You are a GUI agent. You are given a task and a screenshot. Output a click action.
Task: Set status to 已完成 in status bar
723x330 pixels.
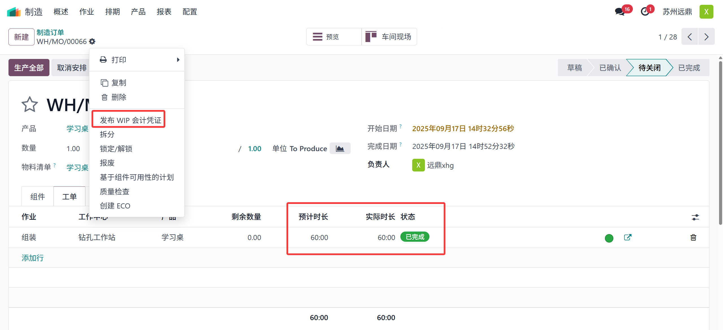click(689, 68)
